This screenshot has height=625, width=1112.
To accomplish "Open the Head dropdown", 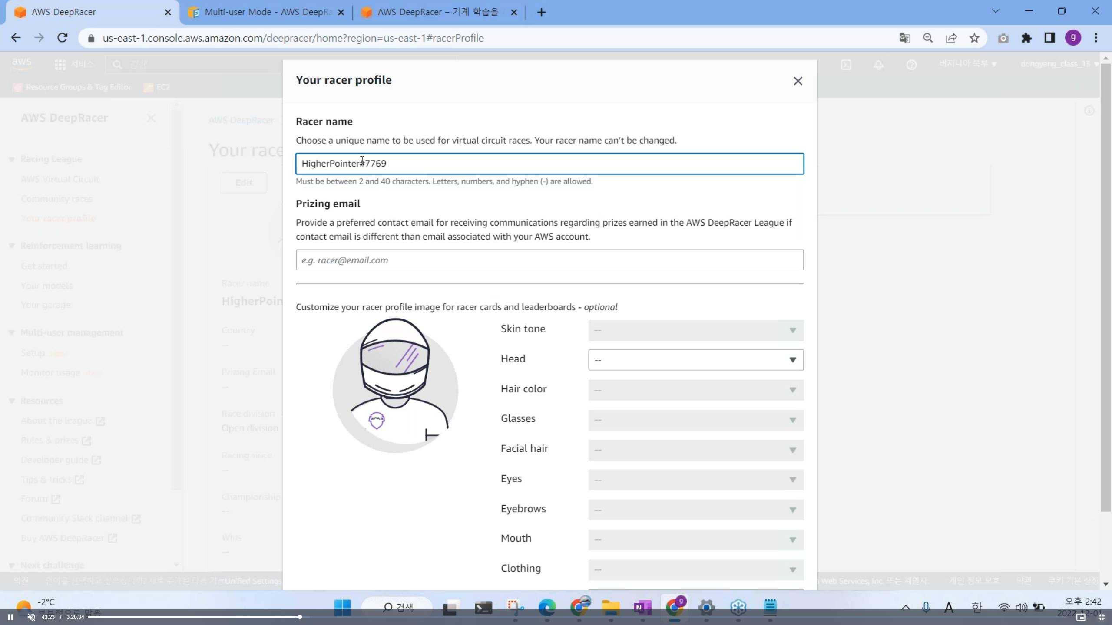I will (x=695, y=360).
